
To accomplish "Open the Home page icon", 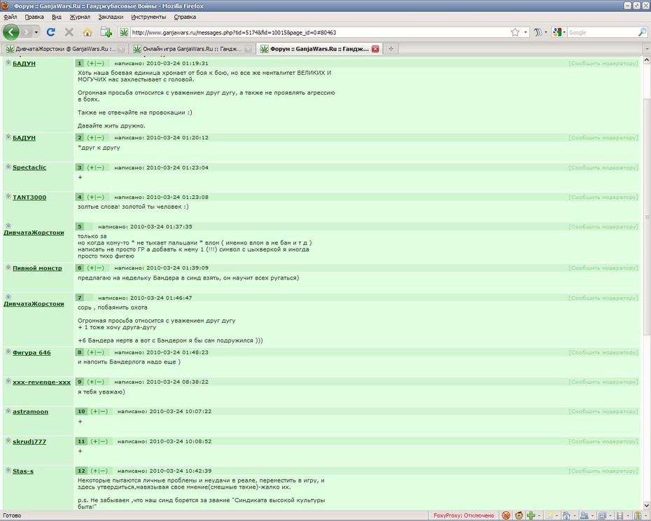I will (87, 32).
